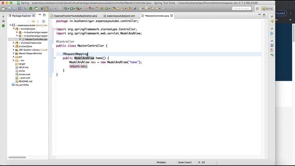Click the green stacked icon in right trim
The width and height of the screenshot is (295, 166).
[x=272, y=55]
